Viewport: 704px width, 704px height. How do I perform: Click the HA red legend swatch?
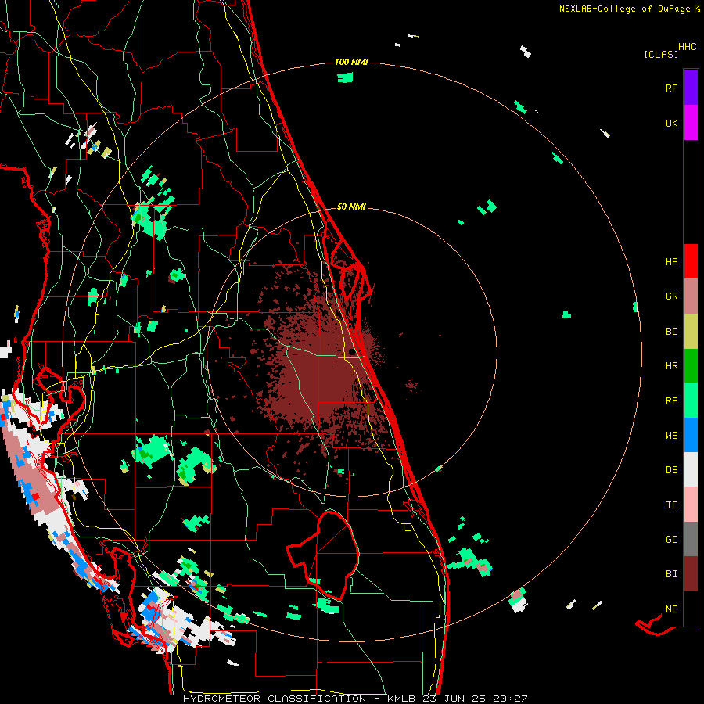tap(691, 261)
